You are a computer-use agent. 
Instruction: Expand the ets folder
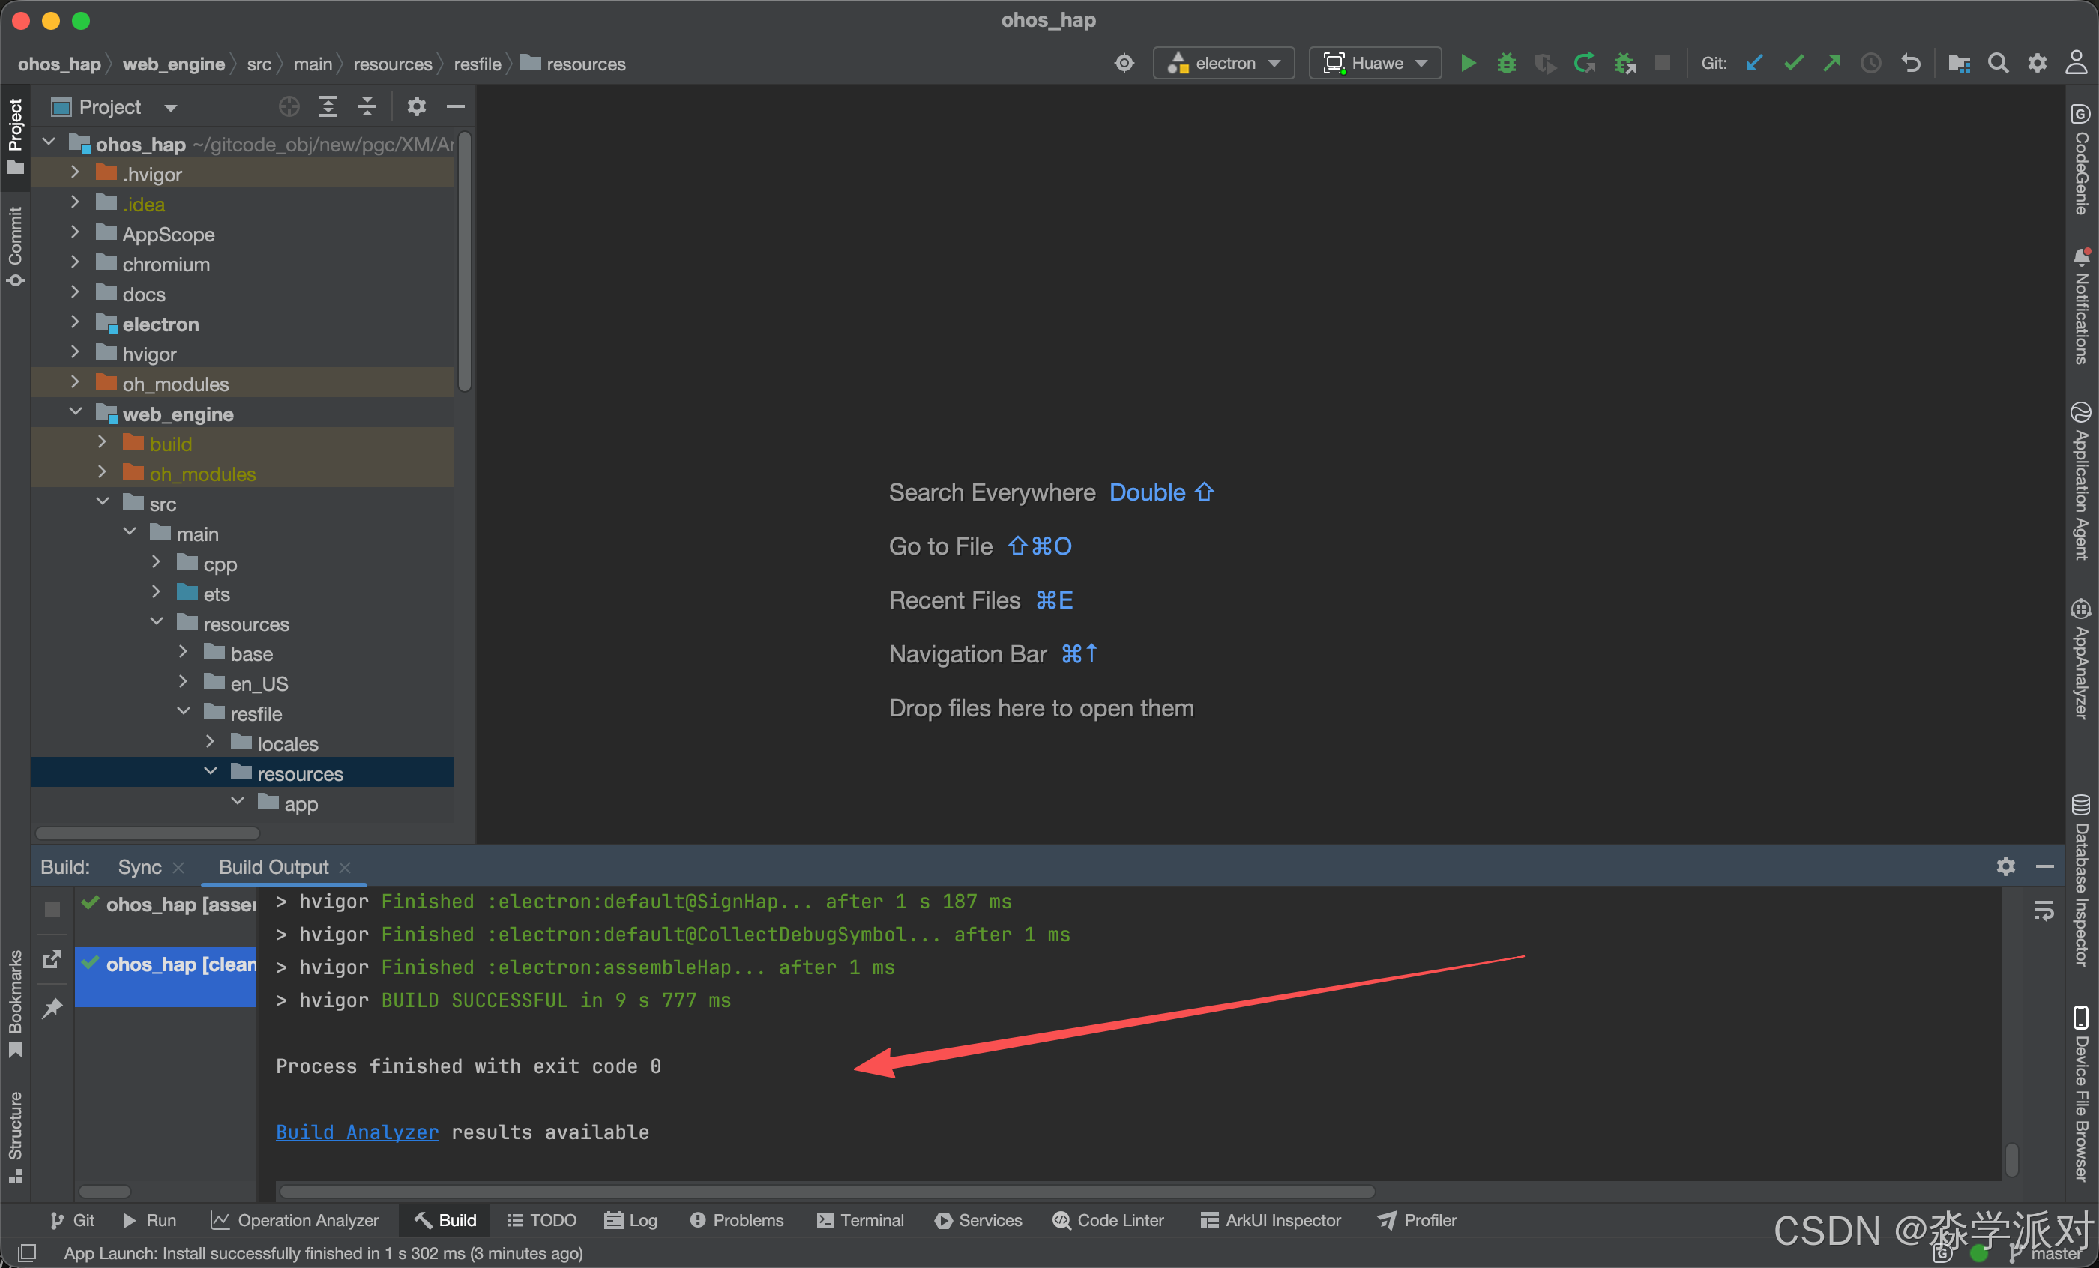click(157, 593)
